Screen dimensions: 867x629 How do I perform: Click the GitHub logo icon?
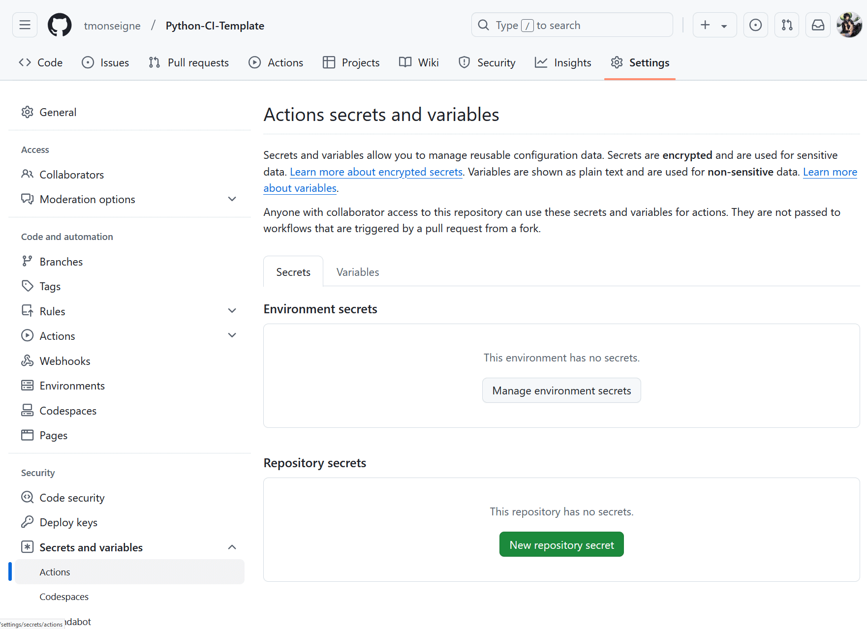60,25
